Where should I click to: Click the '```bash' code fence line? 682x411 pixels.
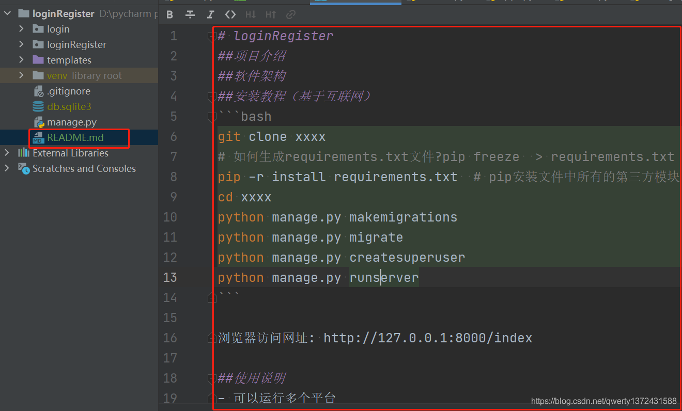point(245,117)
